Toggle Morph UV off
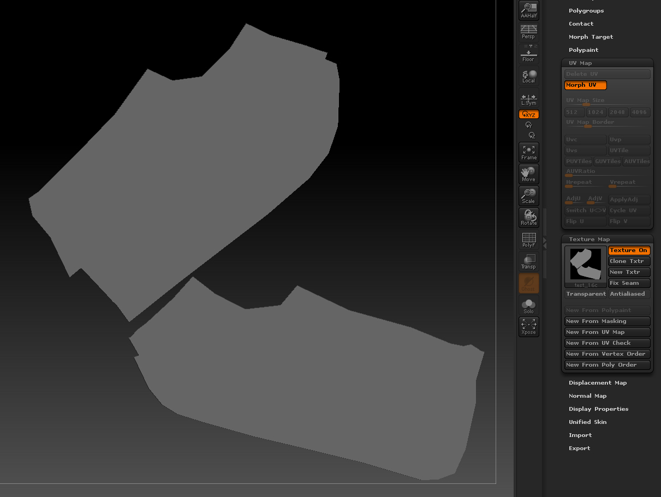661x497 pixels. tap(585, 85)
